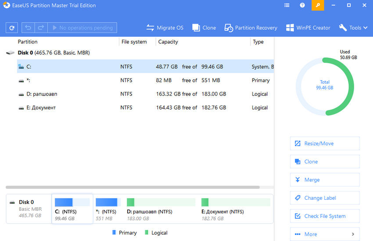Click the Check File System button

(x=325, y=216)
